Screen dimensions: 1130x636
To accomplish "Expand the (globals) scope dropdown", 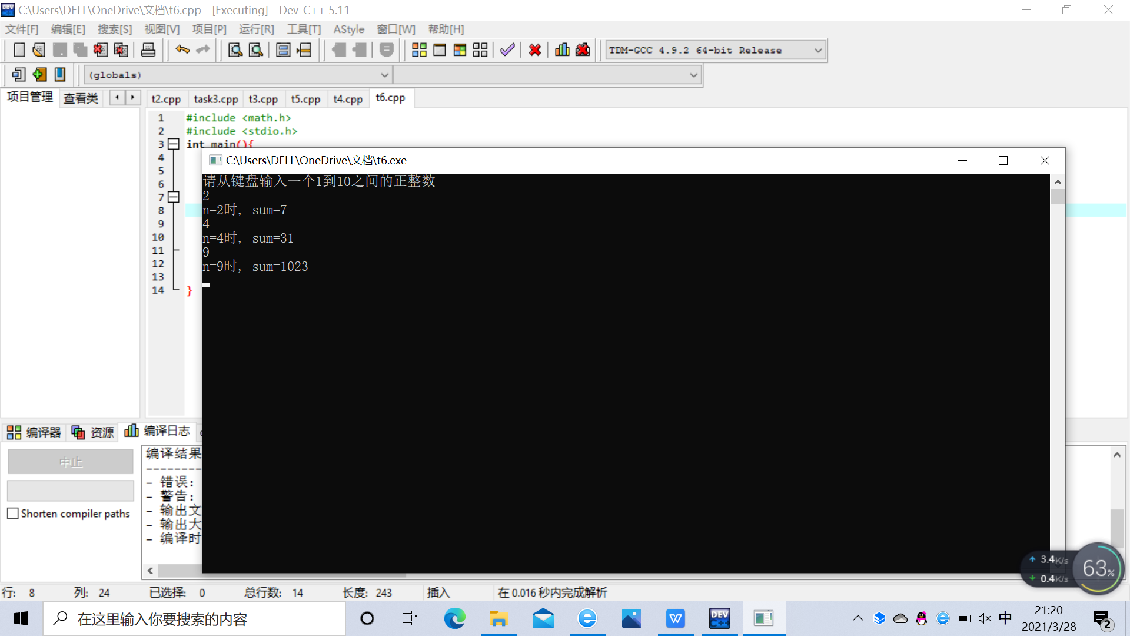I will pyautogui.click(x=384, y=75).
